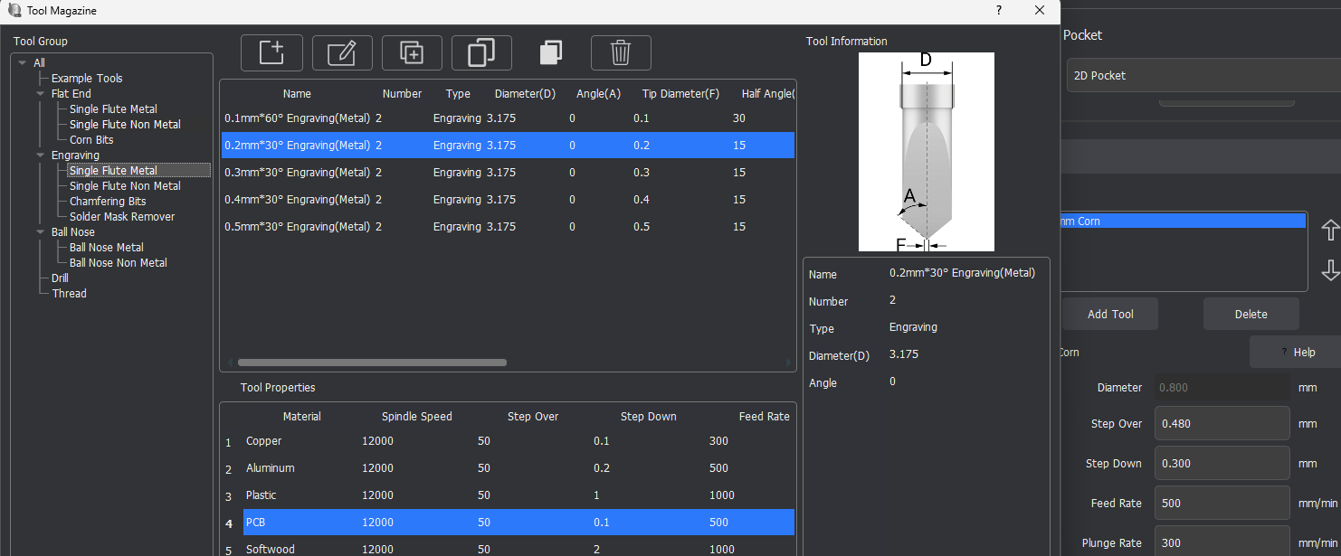Collapse the Ball Nose group arrow

tap(40, 232)
